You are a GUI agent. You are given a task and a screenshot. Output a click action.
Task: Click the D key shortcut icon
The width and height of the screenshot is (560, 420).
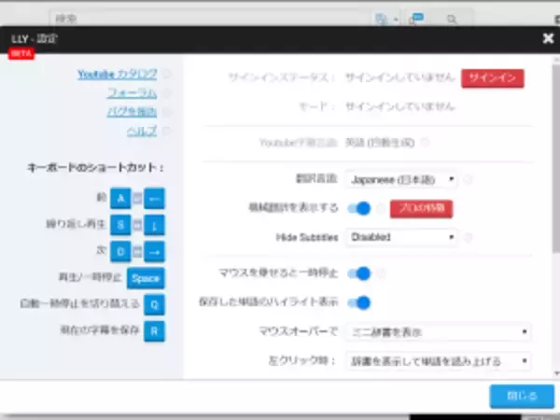click(119, 251)
